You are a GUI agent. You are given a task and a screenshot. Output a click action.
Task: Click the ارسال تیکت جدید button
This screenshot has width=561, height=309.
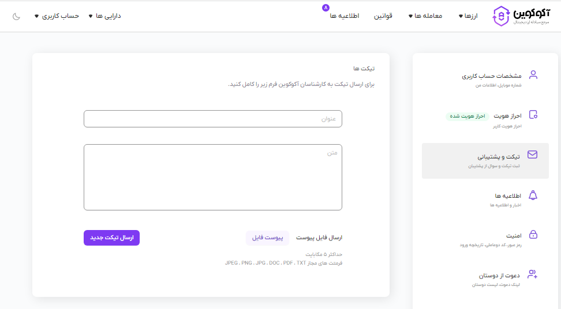click(x=111, y=238)
